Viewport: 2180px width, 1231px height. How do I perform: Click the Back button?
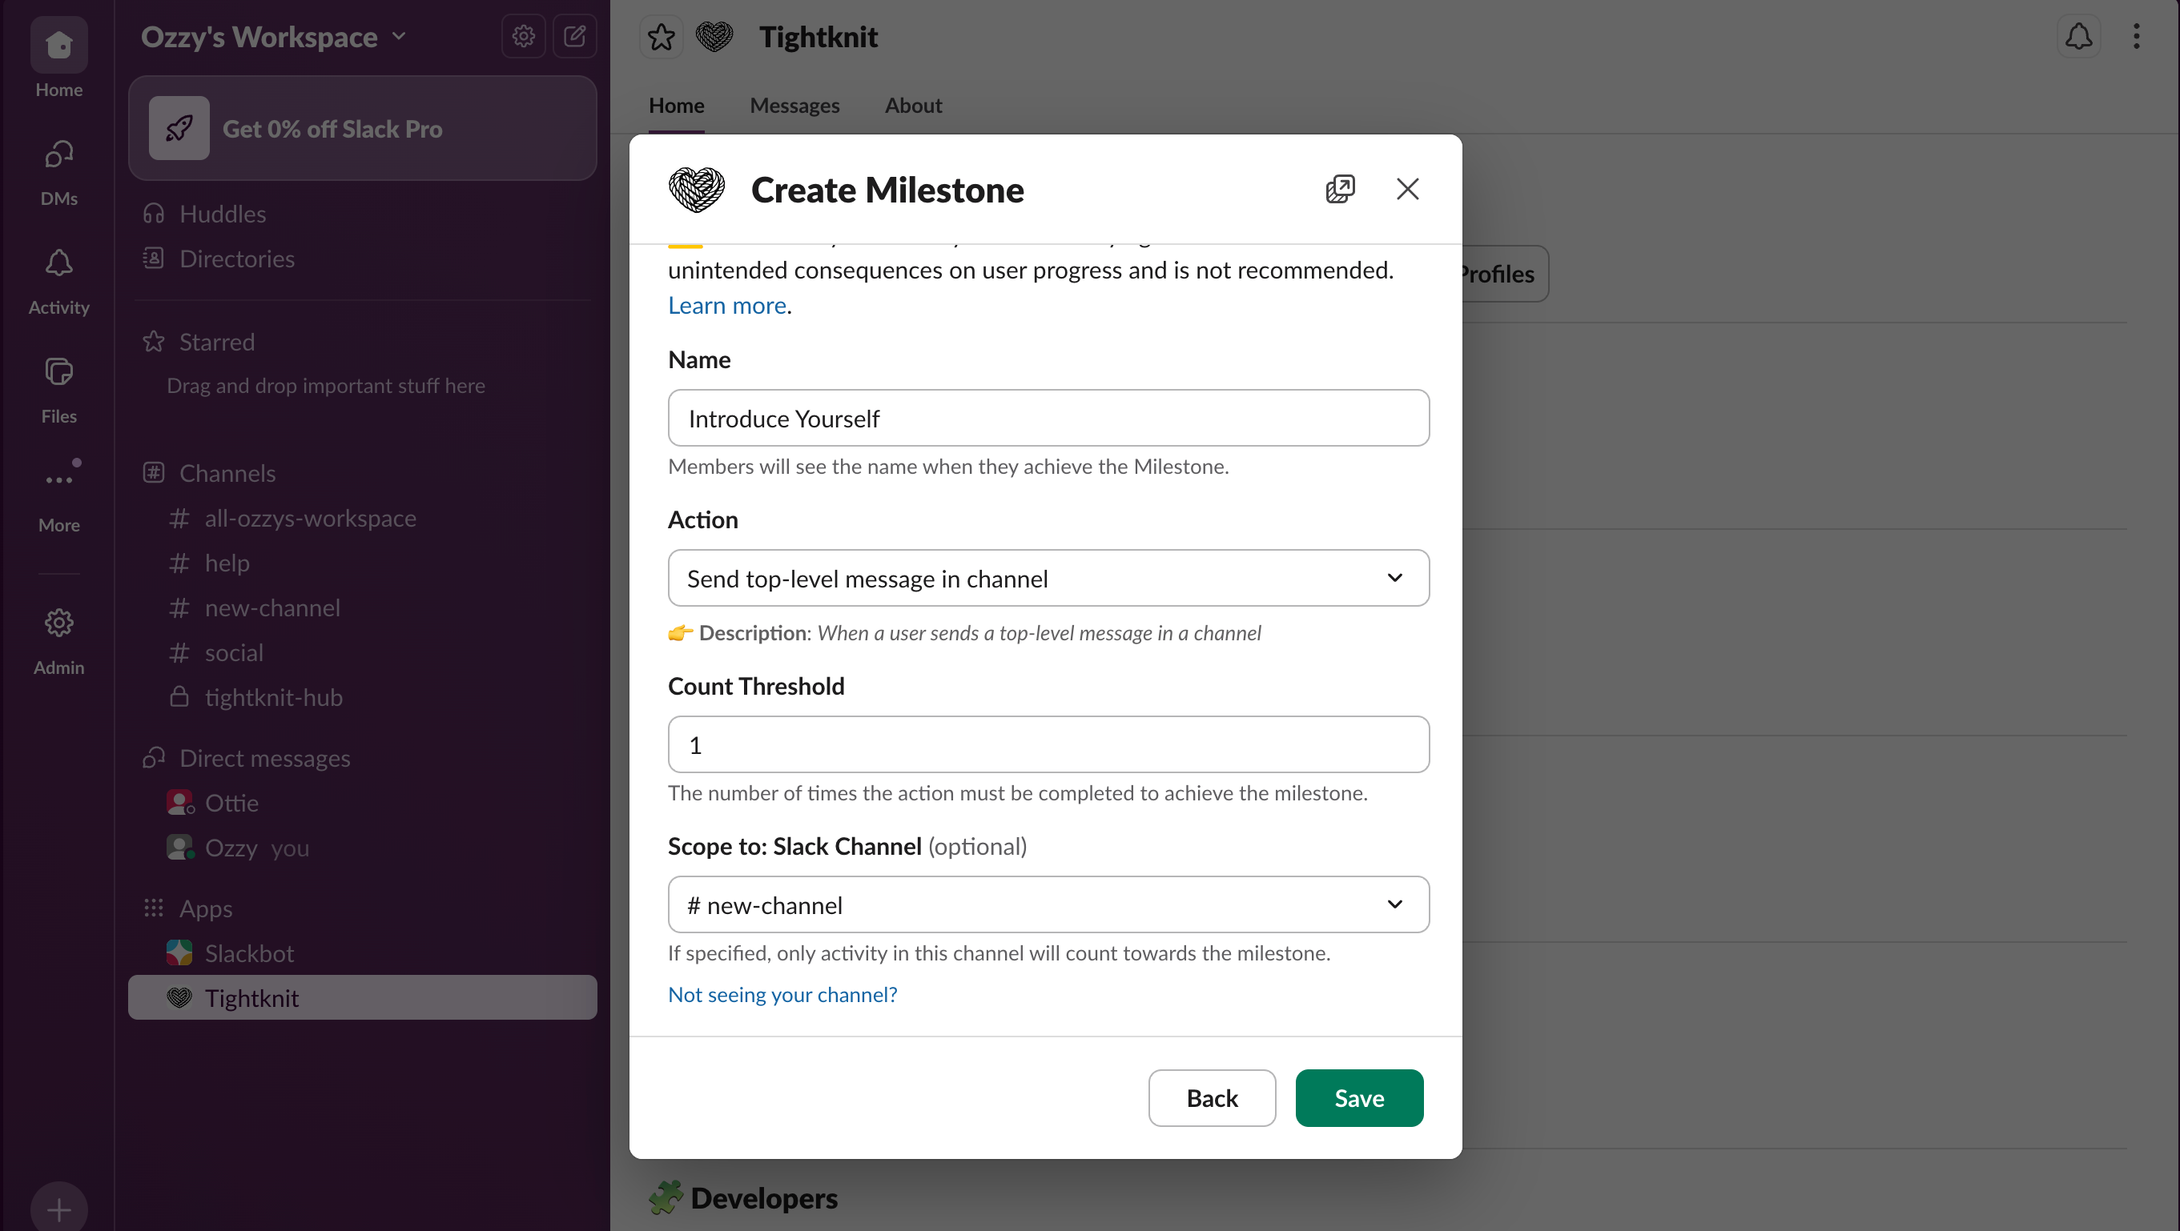tap(1211, 1097)
